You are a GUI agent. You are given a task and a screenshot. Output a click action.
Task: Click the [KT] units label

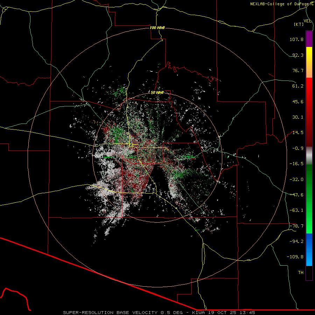coord(299,24)
